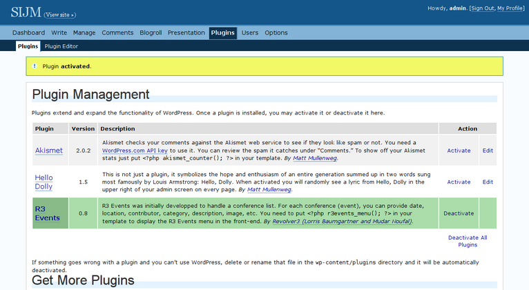
Task: Switch to the Plugins sub-tab
Action: (x=28, y=46)
